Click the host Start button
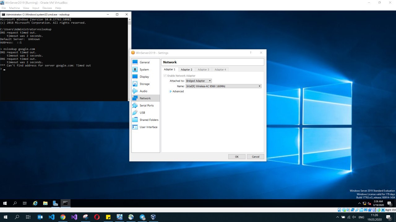This screenshot has height=222, width=396. click(x=6, y=217)
